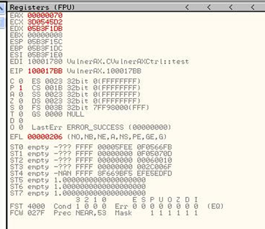
Task: Select EBP value 05B3F1DC
Action: point(45,48)
